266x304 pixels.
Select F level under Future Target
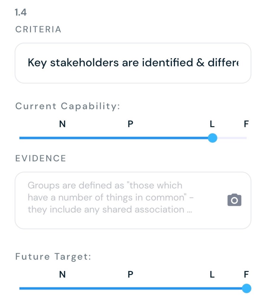click(246, 275)
